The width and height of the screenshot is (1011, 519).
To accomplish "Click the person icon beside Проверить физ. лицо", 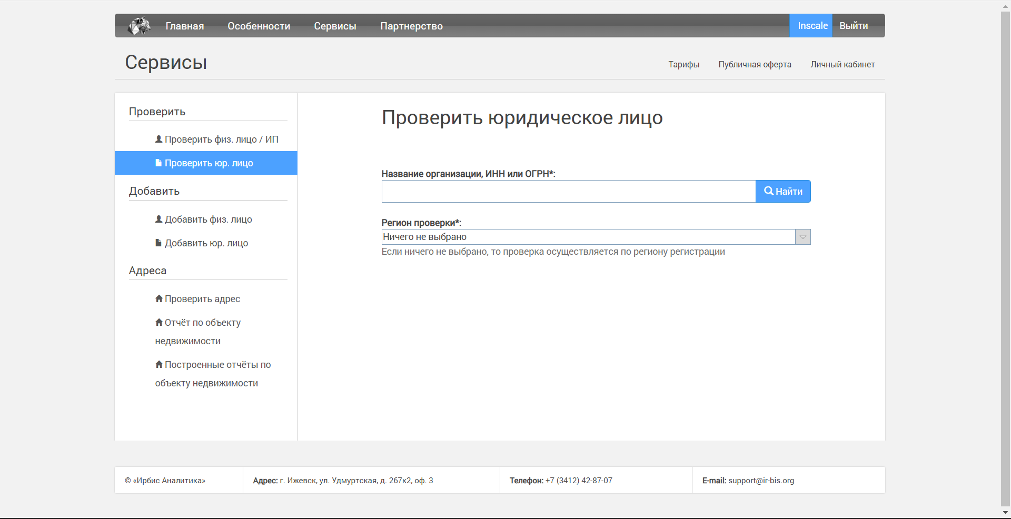I will (x=158, y=139).
